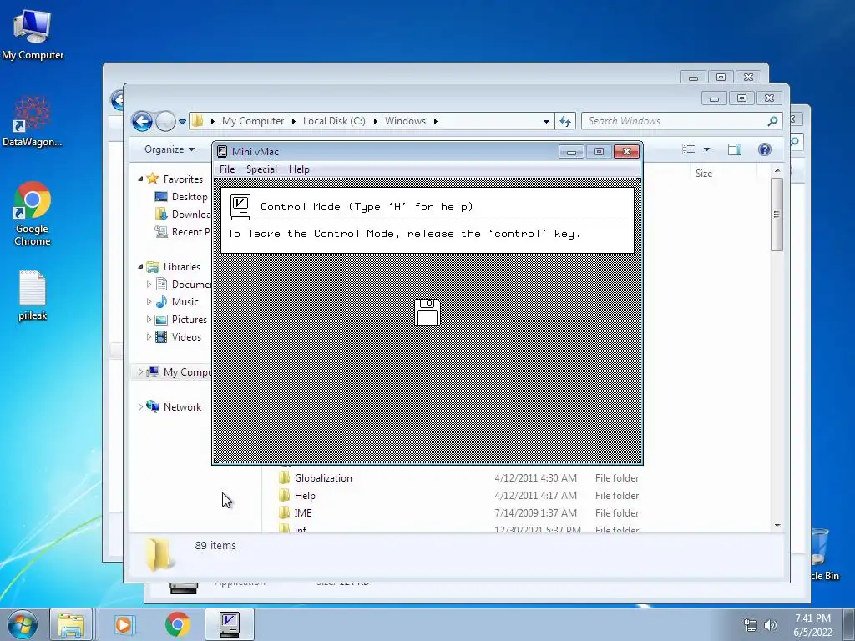The width and height of the screenshot is (855, 641).
Task: Click Chrome icon in the taskbar
Action: [x=177, y=624]
